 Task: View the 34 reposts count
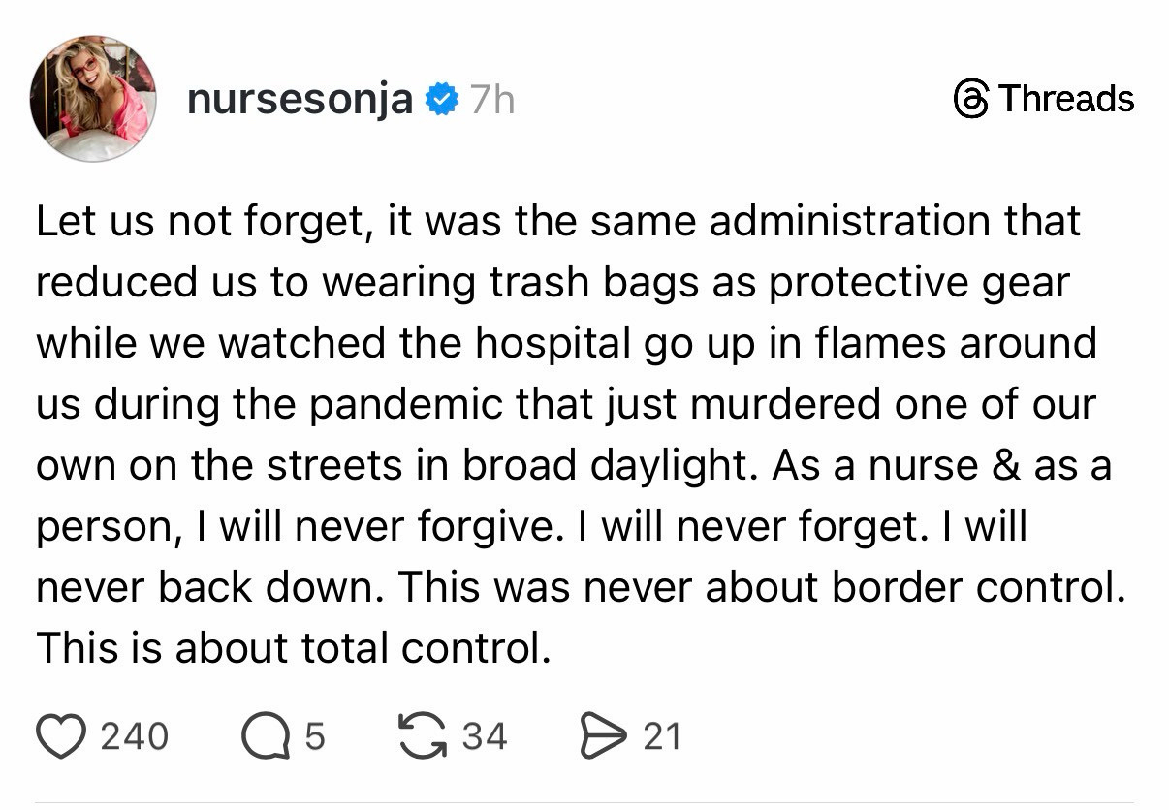pos(484,736)
